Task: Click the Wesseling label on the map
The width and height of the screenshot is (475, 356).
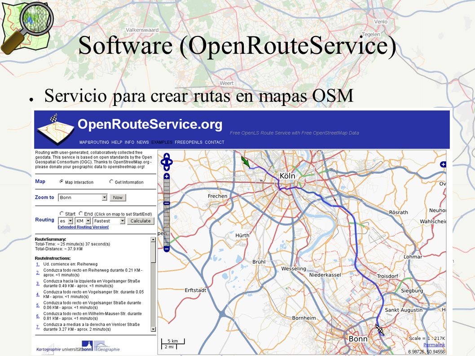Action: click(294, 269)
